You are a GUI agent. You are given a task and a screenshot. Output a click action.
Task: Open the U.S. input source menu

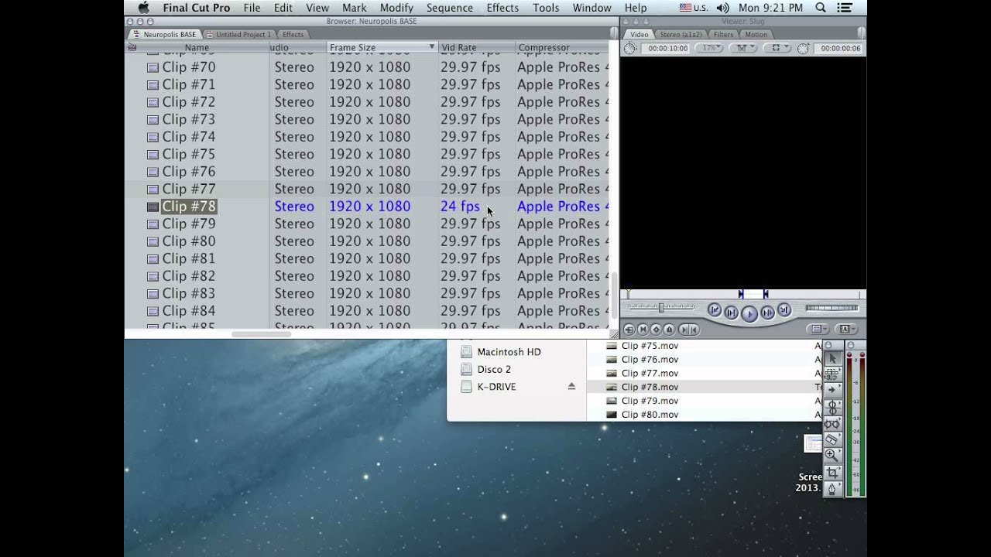point(694,8)
